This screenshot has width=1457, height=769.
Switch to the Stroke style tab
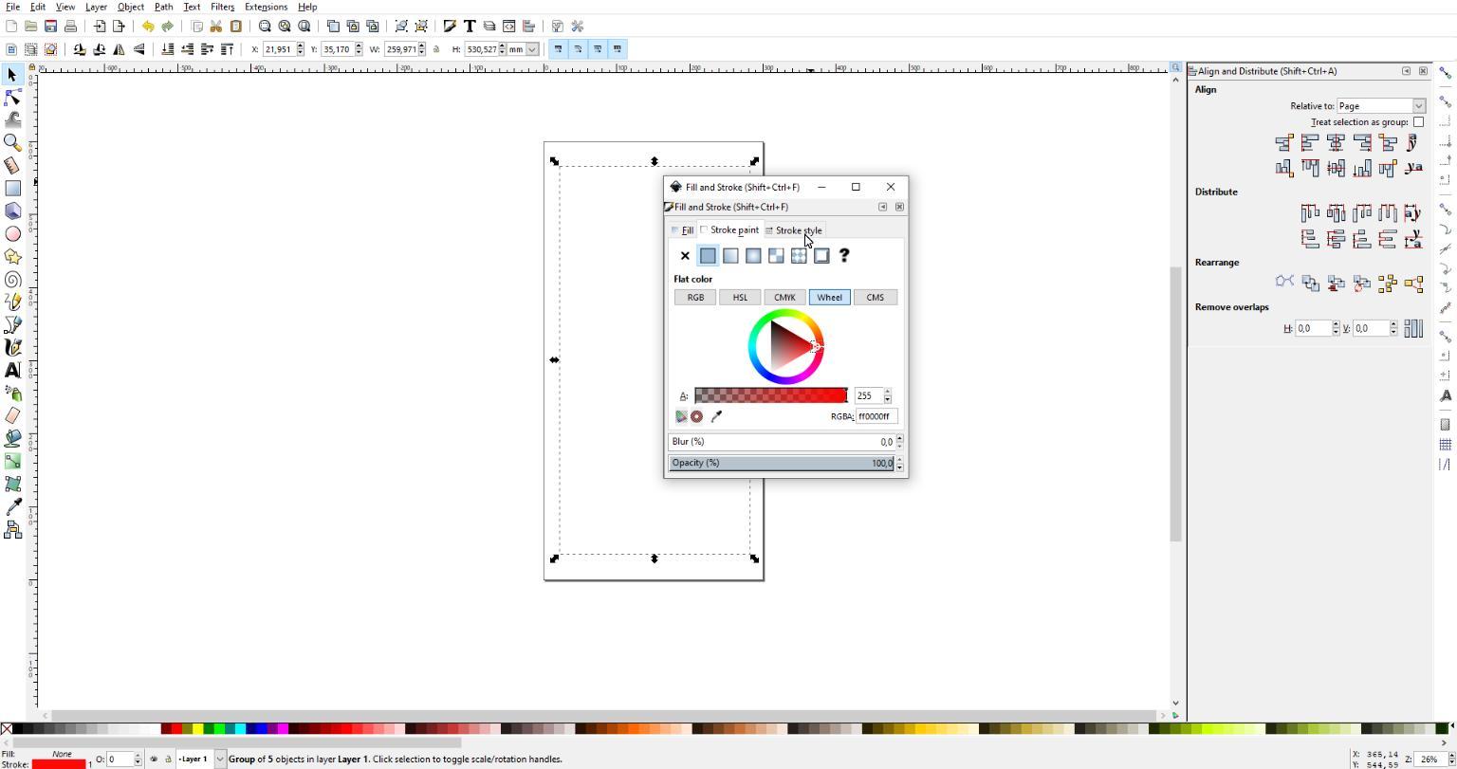coord(794,230)
